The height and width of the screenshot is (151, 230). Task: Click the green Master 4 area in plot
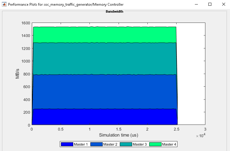pyautogui.click(x=104, y=35)
